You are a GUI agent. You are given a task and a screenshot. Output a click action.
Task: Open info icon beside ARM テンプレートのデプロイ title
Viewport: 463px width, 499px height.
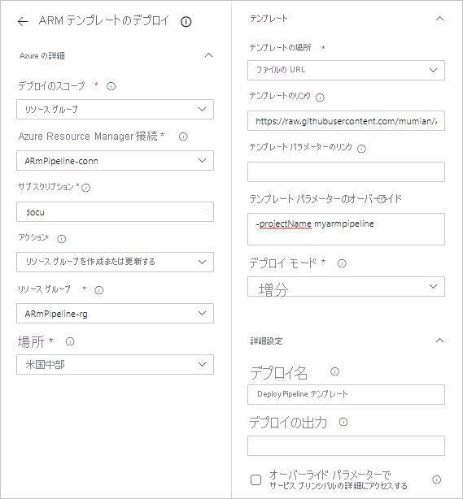tap(186, 22)
